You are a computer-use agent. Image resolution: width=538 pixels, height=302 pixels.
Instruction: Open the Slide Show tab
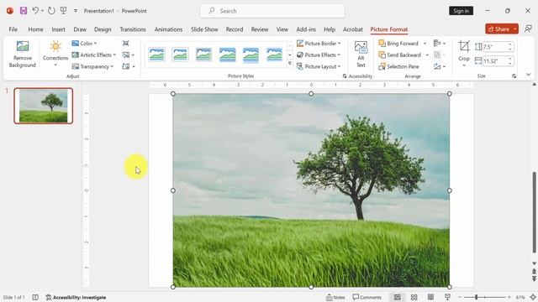(x=204, y=29)
